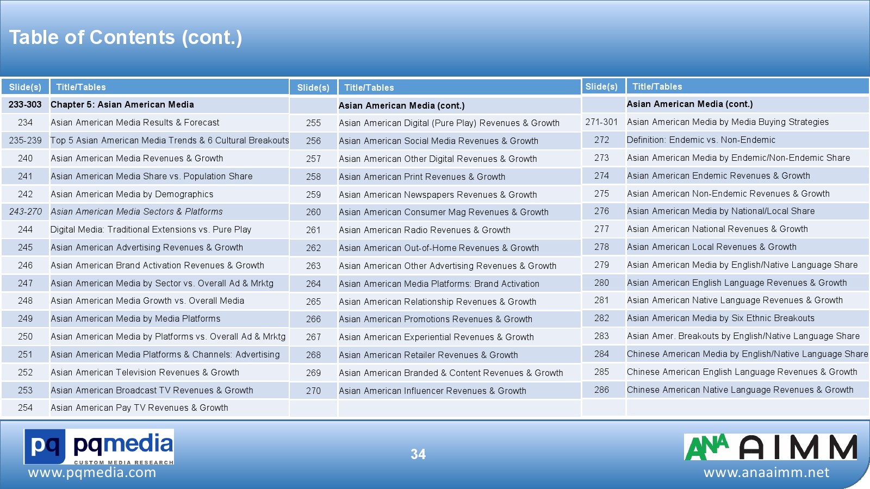Select Chapter 5: Asian American Media heading
The height and width of the screenshot is (489, 870).
[122, 105]
